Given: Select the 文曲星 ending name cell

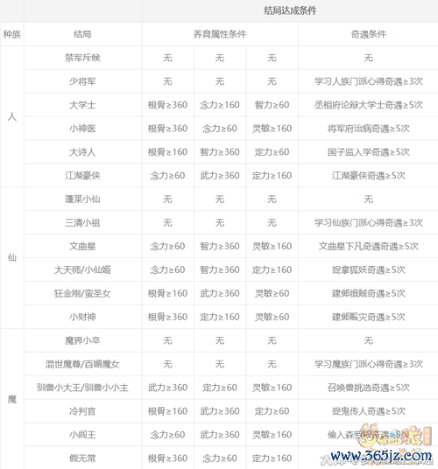Looking at the screenshot, I should click(82, 247).
